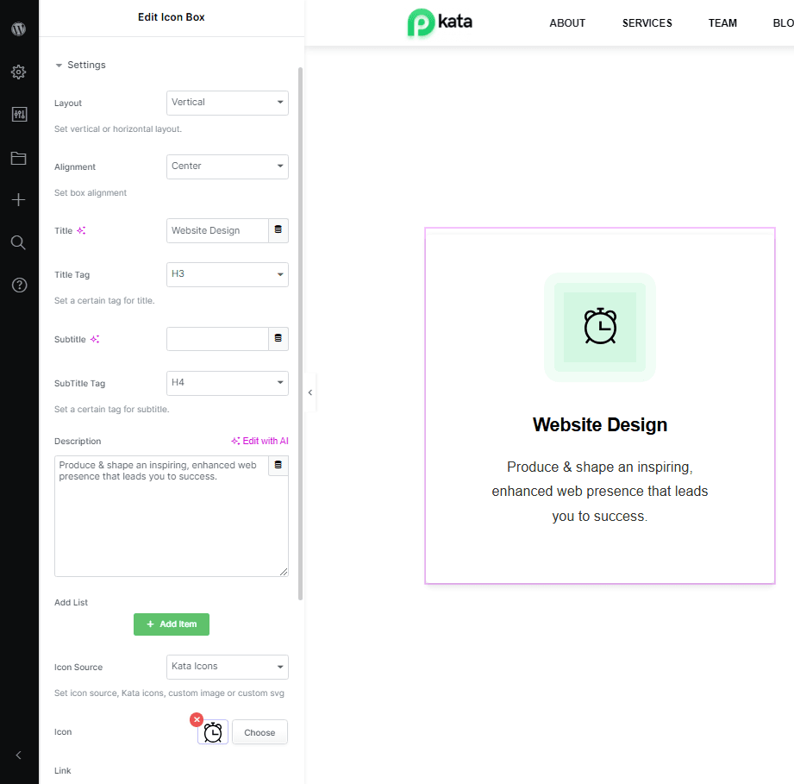This screenshot has width=794, height=784.
Task: Open the Icon Source dropdown
Action: pyautogui.click(x=227, y=667)
